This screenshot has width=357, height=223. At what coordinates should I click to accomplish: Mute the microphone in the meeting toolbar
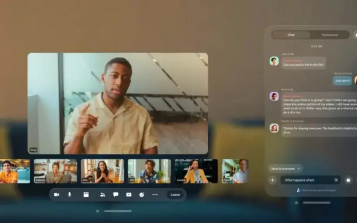70,195
